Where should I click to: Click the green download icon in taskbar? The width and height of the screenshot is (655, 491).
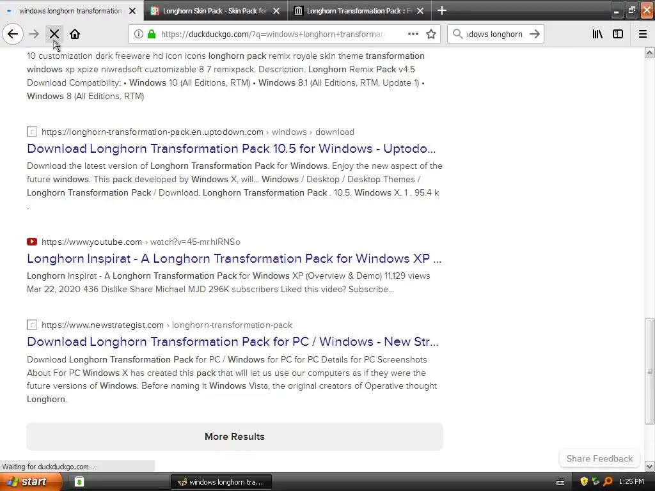(79, 482)
